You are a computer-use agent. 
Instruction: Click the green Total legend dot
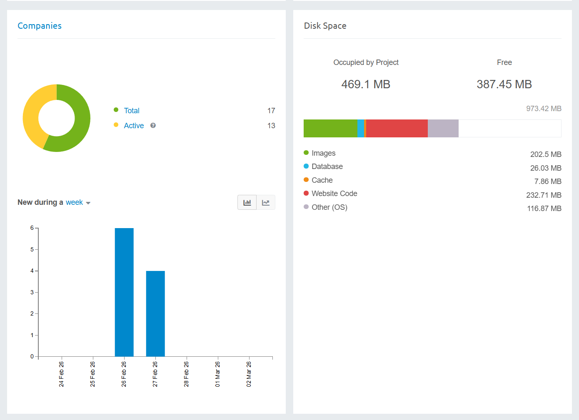click(116, 110)
